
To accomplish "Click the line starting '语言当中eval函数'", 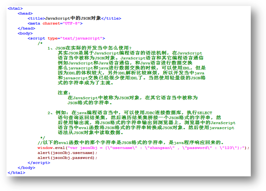I will click(146, 127).
